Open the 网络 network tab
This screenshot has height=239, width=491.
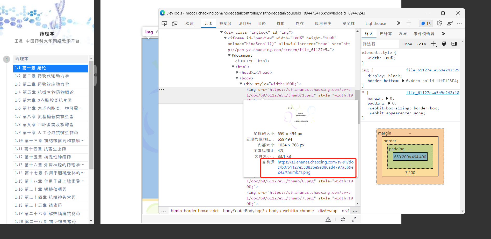pyautogui.click(x=262, y=23)
